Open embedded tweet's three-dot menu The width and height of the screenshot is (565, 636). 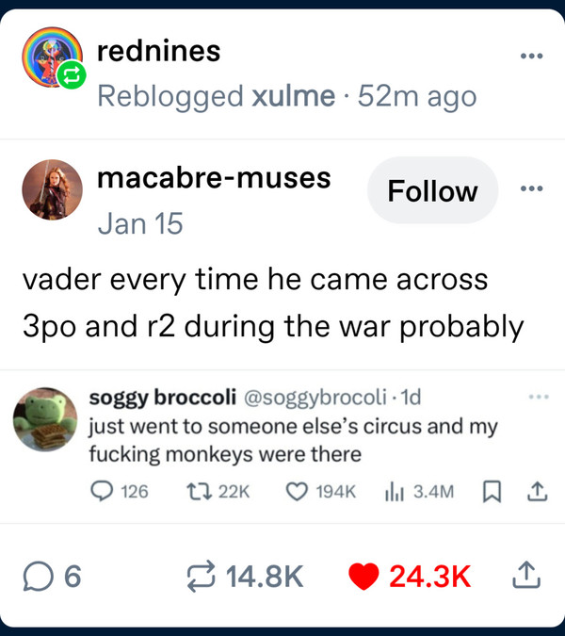539,397
